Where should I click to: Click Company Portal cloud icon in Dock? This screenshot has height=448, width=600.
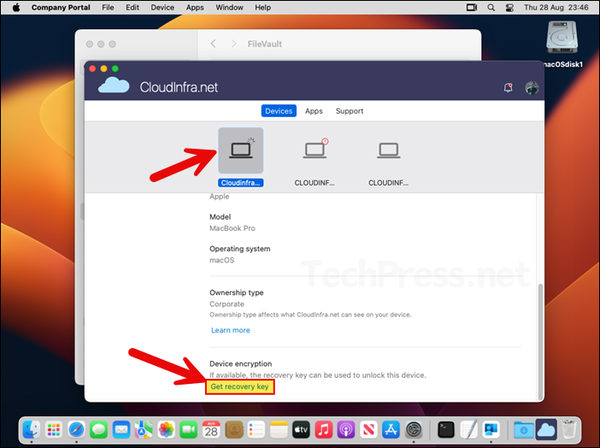click(546, 430)
